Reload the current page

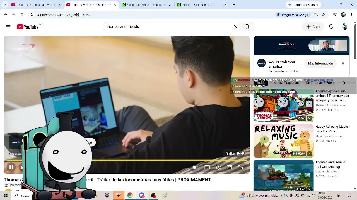(22, 15)
